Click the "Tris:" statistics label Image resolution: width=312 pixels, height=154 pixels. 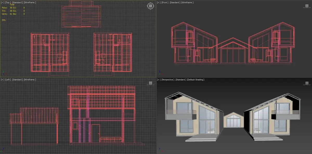(4, 11)
